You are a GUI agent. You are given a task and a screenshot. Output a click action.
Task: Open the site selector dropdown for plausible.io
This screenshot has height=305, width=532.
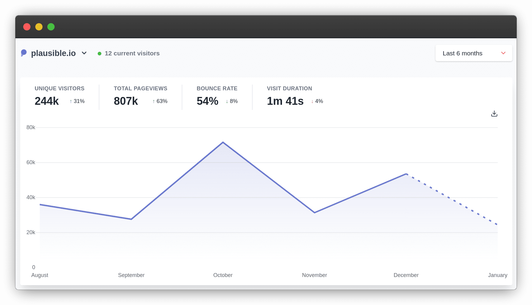84,53
